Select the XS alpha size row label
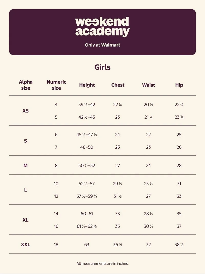The height and width of the screenshot is (274, 205). coord(26,111)
